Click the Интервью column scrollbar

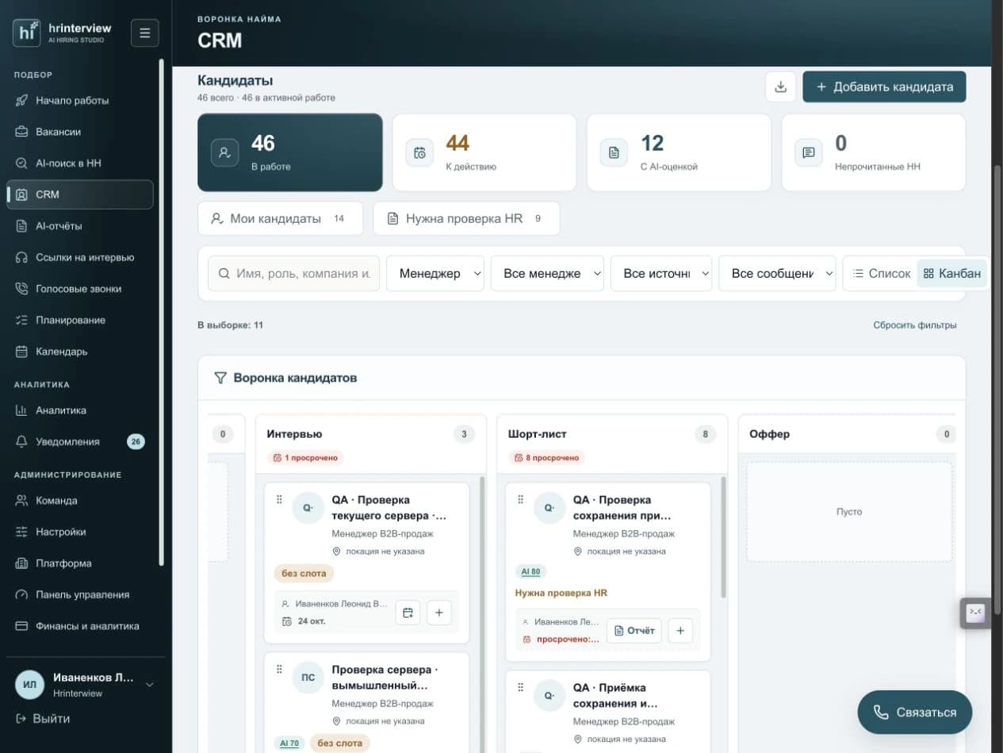click(x=482, y=615)
